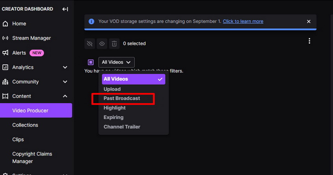Open the All Videos filter dropdown
Image resolution: width=333 pixels, height=175 pixels.
pyautogui.click(x=116, y=62)
